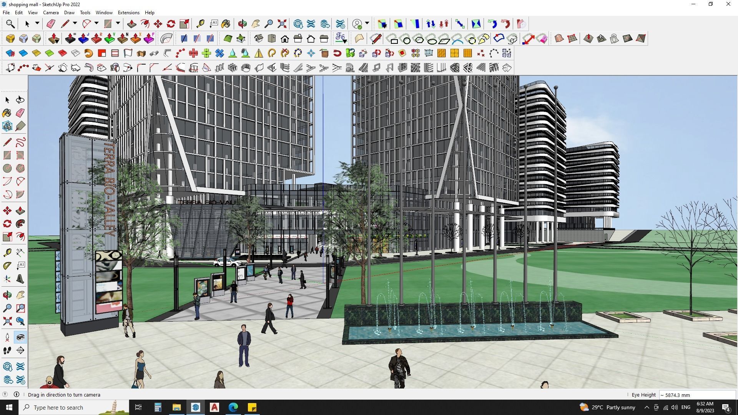Open the Extensions menu
The width and height of the screenshot is (738, 415).
tap(128, 13)
